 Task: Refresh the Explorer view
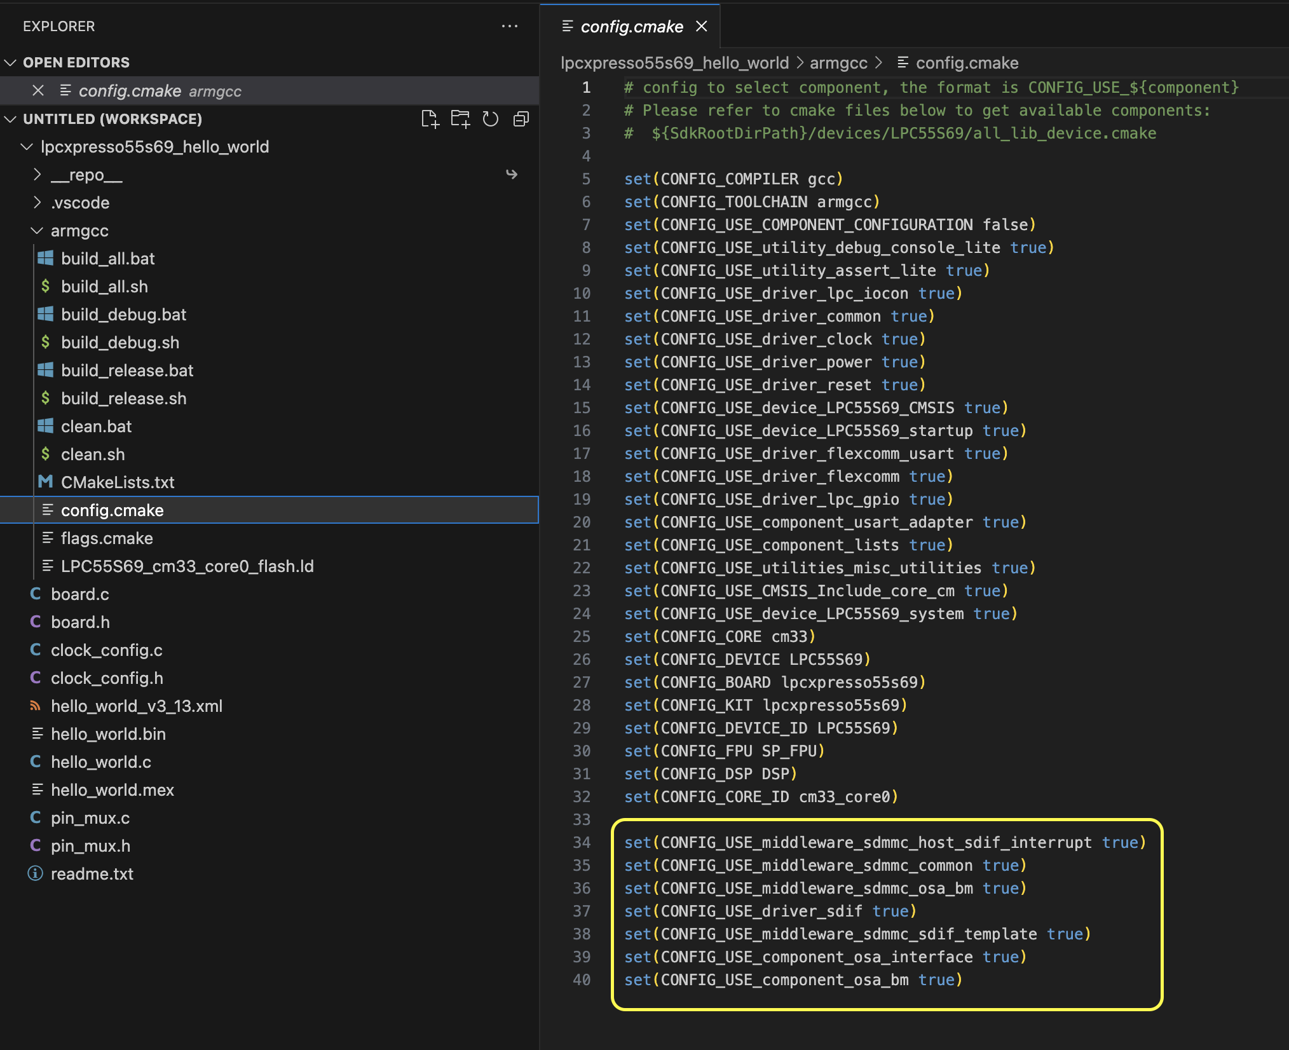[x=491, y=119]
